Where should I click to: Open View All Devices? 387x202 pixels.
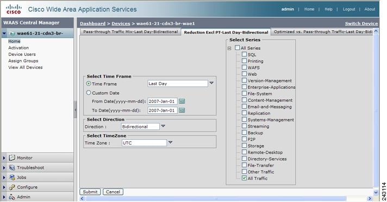[x=26, y=67]
